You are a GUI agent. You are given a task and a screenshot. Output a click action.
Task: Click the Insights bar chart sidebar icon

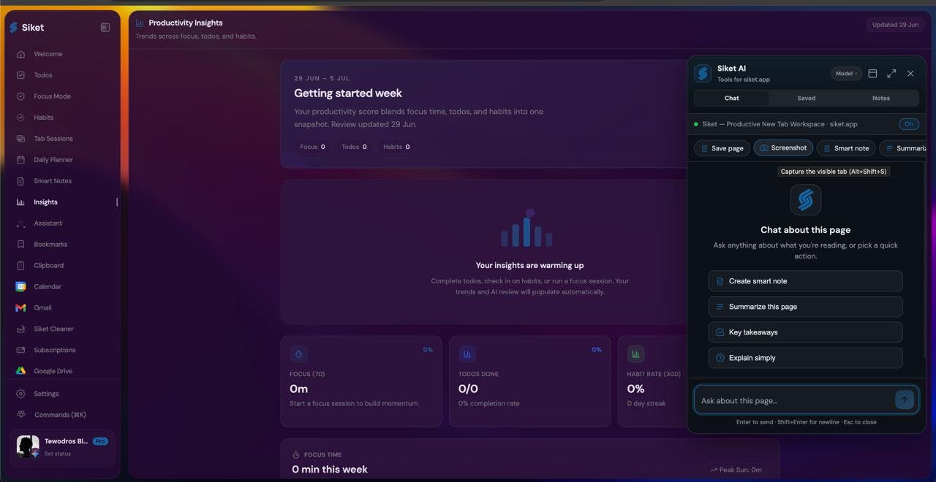(20, 202)
